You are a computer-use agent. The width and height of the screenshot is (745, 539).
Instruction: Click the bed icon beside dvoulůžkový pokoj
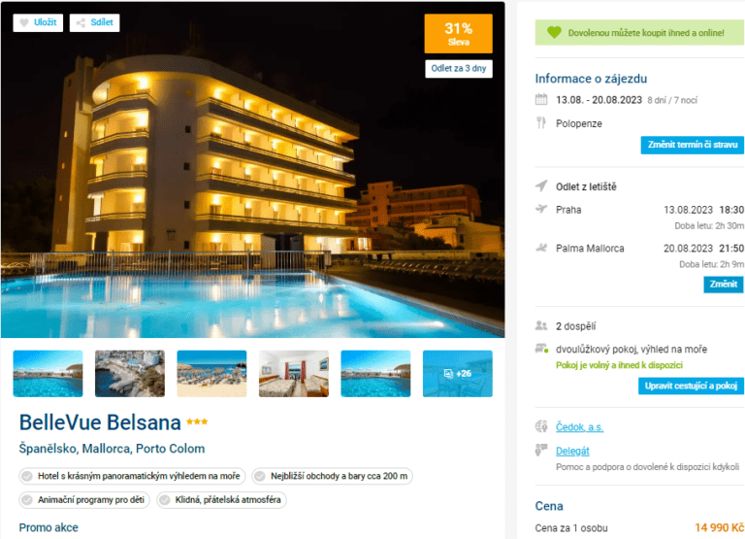(541, 349)
